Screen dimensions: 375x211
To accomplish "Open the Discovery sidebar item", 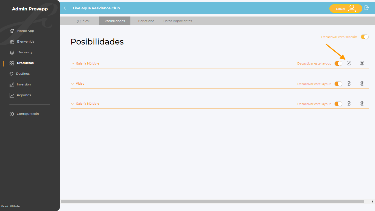I will pos(21,52).
